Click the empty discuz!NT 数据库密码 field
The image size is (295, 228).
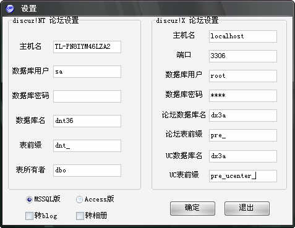tap(87, 96)
